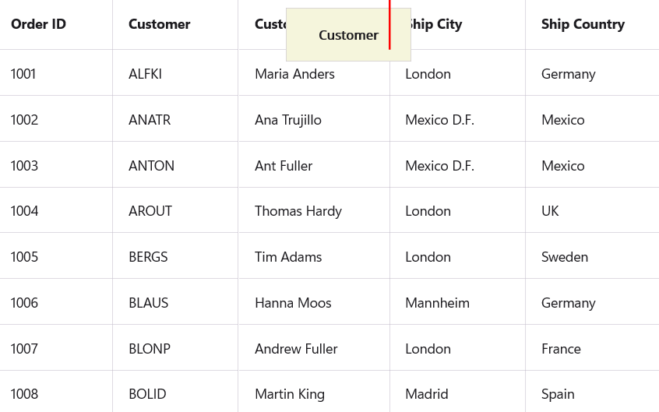Image resolution: width=659 pixels, height=412 pixels.
Task: Click the floating Customer drag label
Action: click(348, 35)
